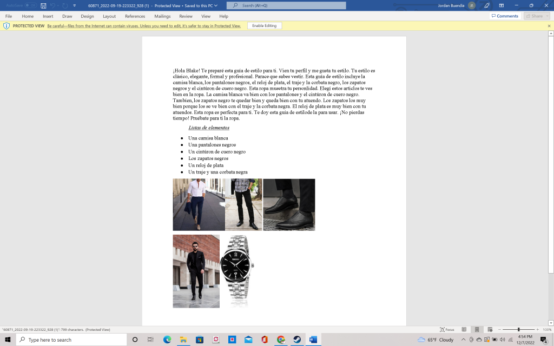The width and height of the screenshot is (554, 346).
Task: Show hidden system tray icons
Action: (x=463, y=340)
